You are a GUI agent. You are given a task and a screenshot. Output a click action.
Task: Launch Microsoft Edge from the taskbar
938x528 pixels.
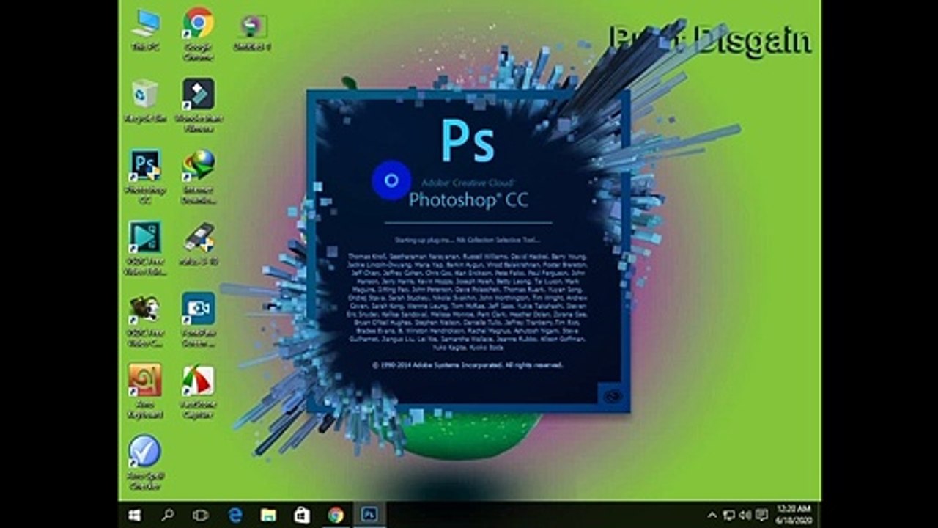click(x=235, y=515)
